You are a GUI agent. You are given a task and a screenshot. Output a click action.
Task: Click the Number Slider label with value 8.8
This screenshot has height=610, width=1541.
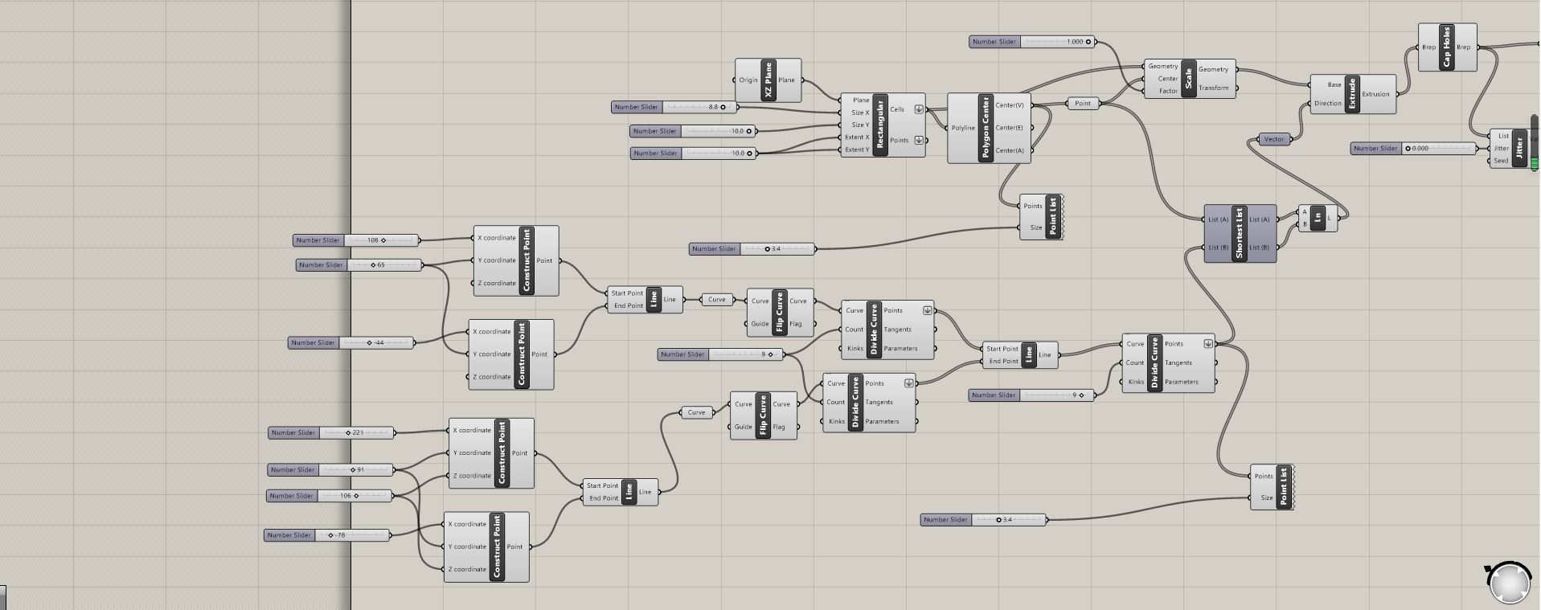click(x=636, y=107)
